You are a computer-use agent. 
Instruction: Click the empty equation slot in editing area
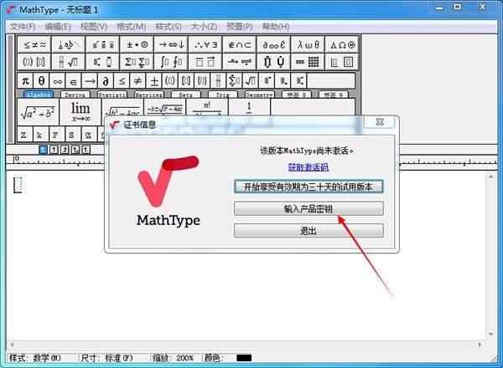click(18, 185)
